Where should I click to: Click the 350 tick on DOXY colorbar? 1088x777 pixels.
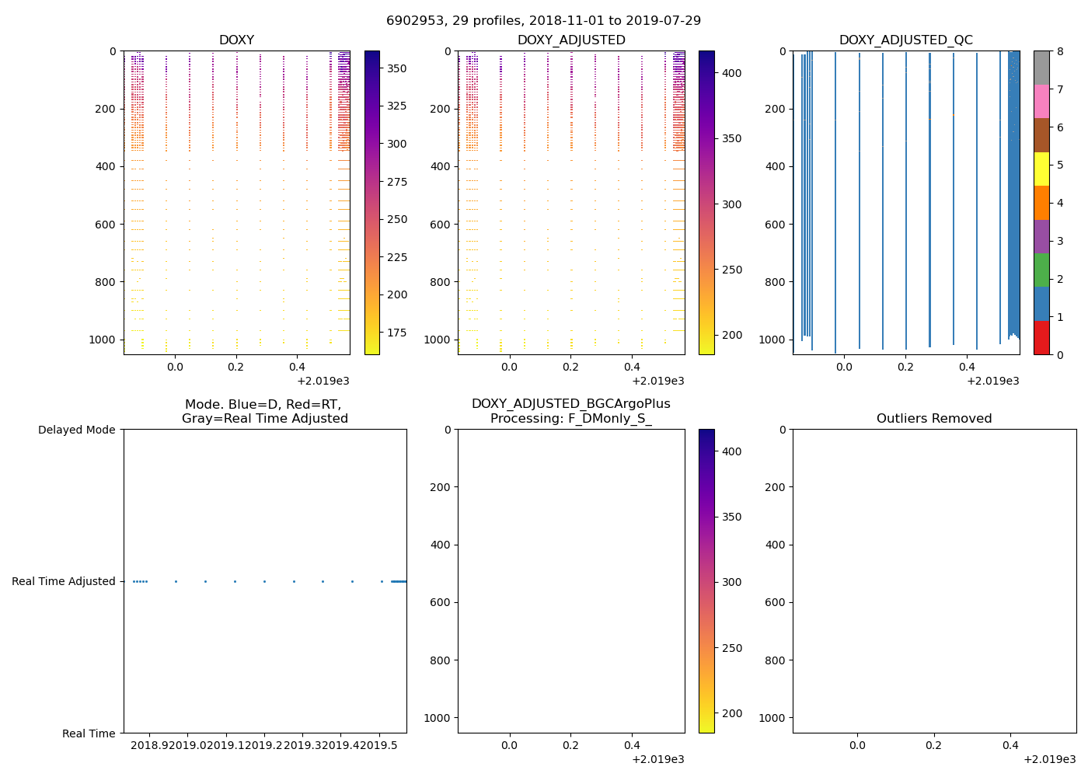[396, 68]
